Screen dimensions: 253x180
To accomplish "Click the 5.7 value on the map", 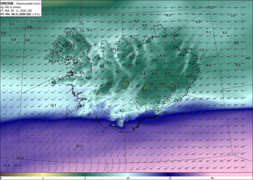I will 118,72.
